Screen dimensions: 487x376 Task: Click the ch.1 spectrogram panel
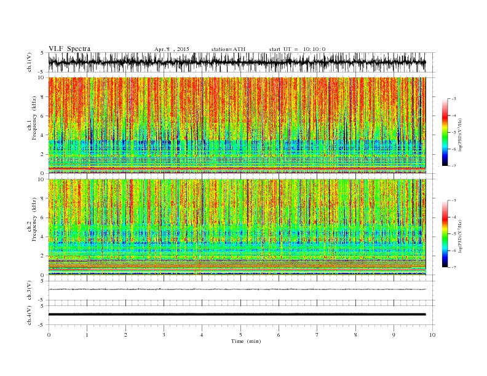[x=237, y=125]
